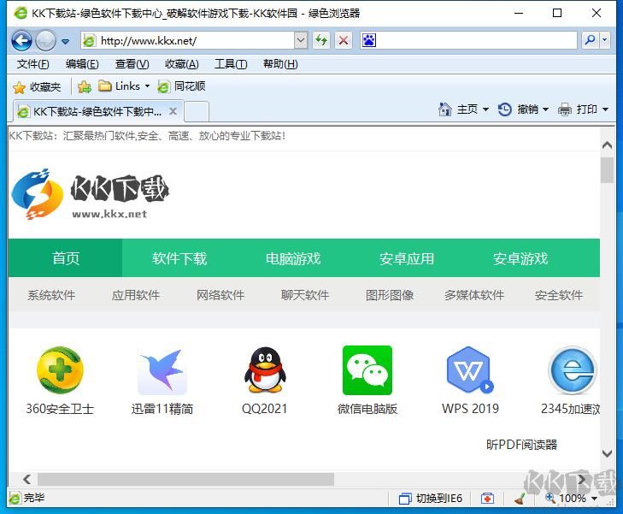
Task: Click the 微信电脑版 WeChat icon
Action: tap(367, 370)
